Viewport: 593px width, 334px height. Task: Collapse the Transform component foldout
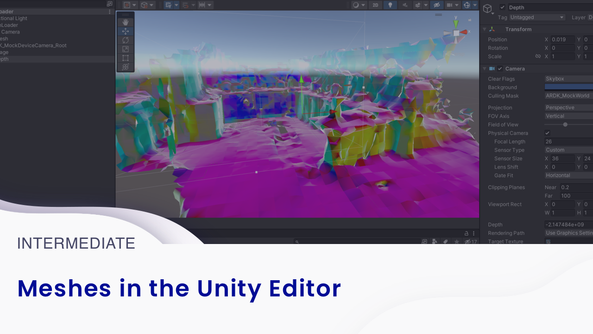[485, 29]
